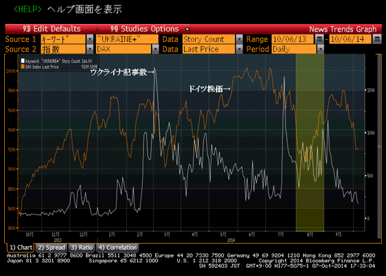Image resolution: width=386 pixels, height=276 pixels.
Task: Open the end date calendar picker icon
Action: tap(377, 39)
